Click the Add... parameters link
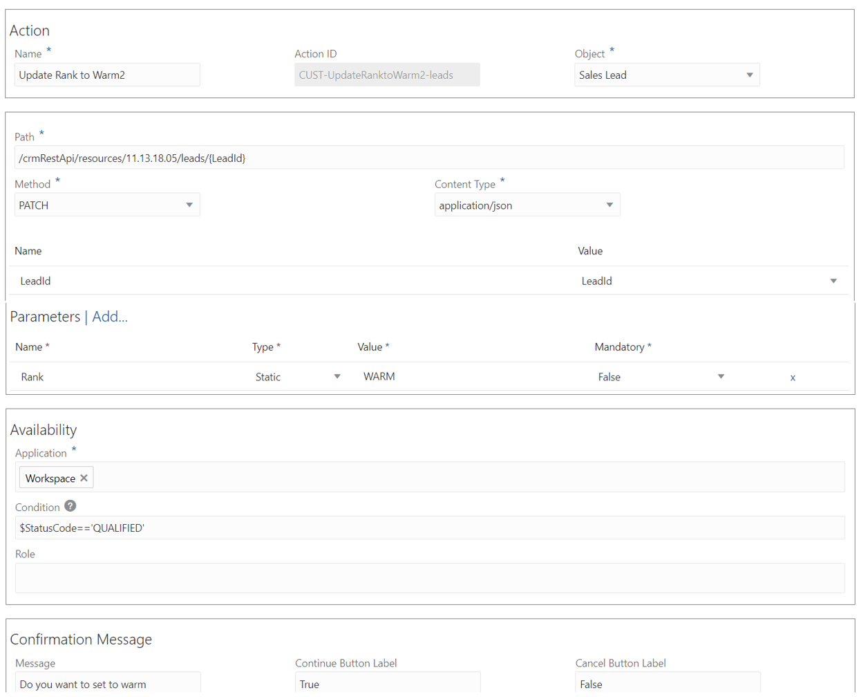 pyautogui.click(x=110, y=317)
